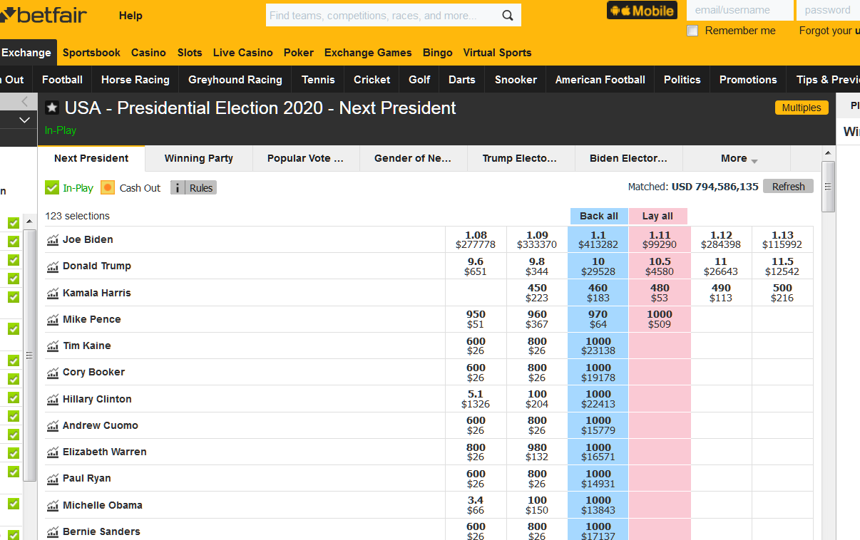Open the Help link
This screenshot has height=540, width=860.
click(130, 16)
